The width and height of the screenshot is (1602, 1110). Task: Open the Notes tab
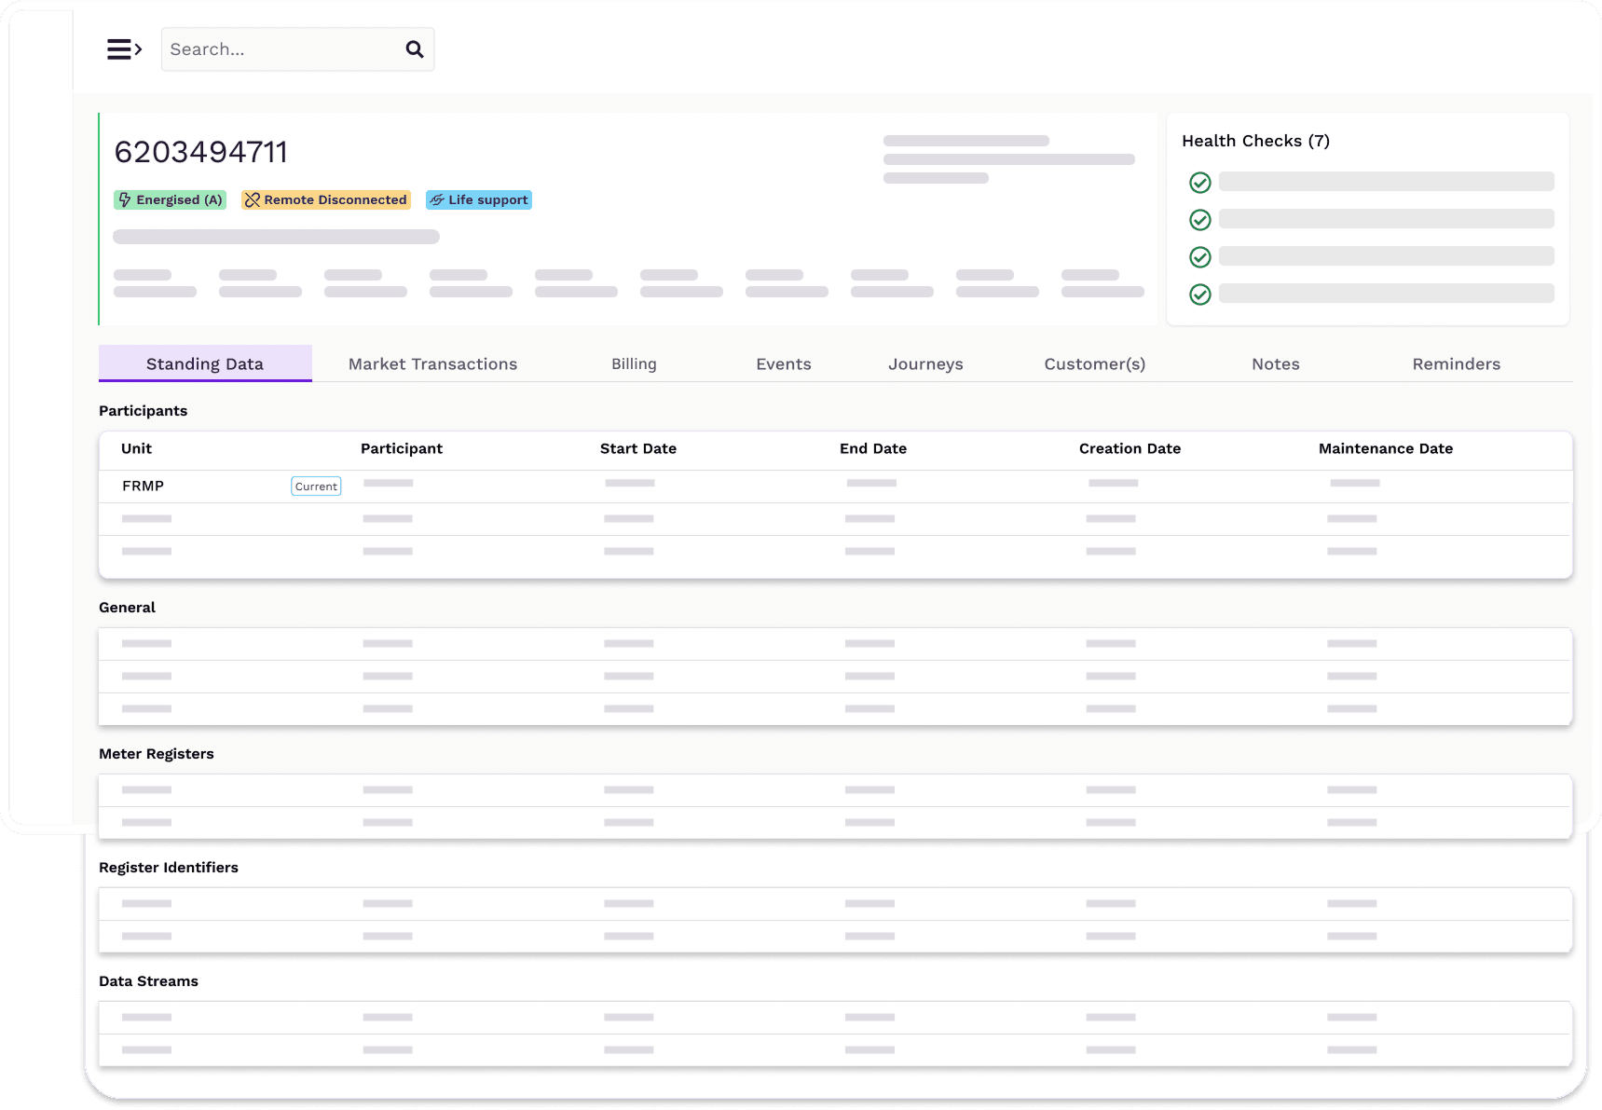coord(1275,363)
